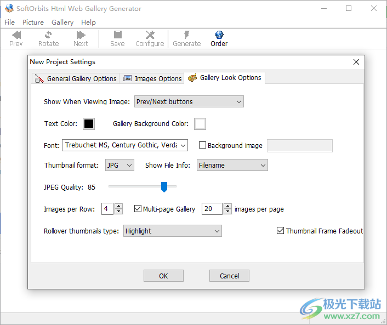Increase Images per Row with up arrow
This screenshot has width=387, height=325.
click(x=119, y=206)
